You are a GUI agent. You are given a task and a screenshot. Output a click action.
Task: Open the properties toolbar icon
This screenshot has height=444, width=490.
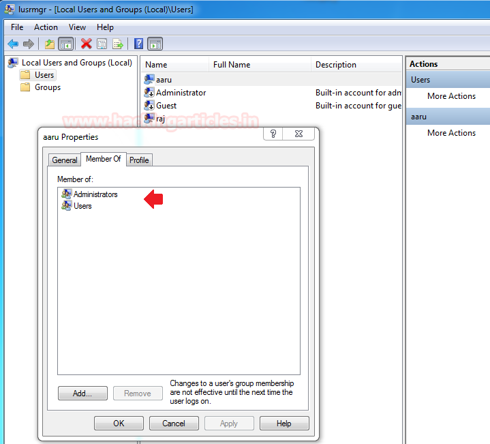pos(102,44)
